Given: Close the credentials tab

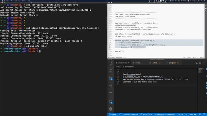Looking at the screenshot, I should [x=129, y=63].
